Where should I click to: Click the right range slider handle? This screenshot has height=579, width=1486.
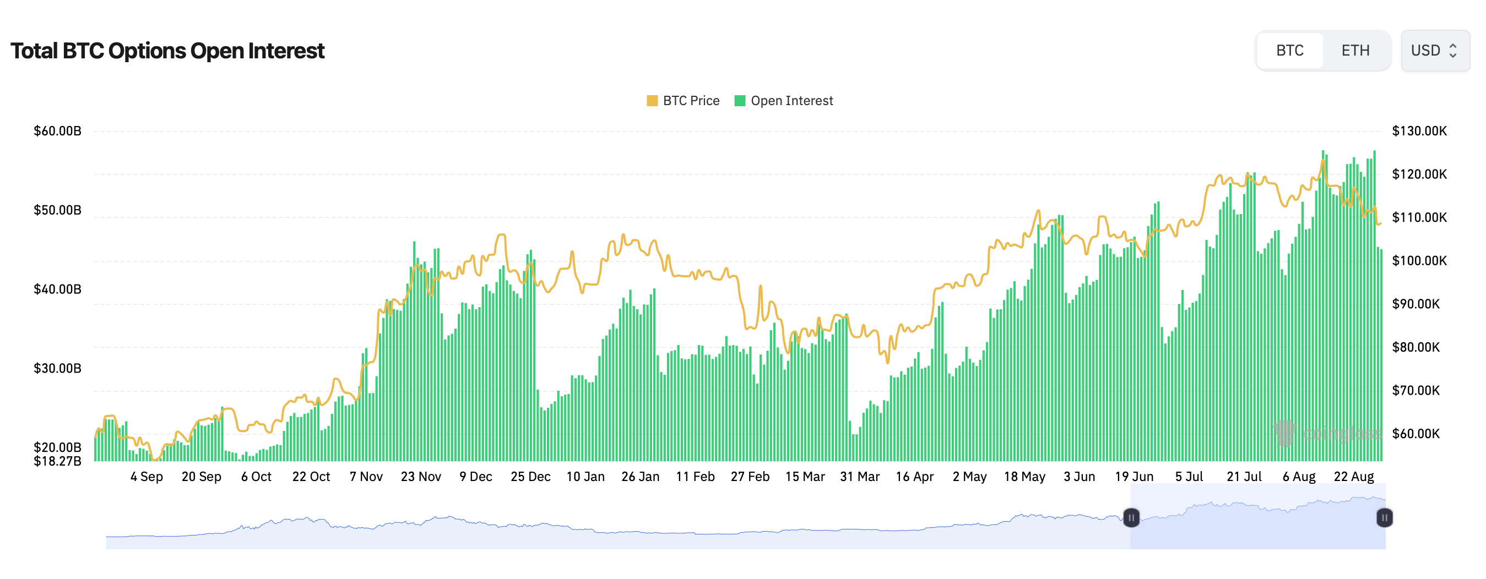(x=1384, y=518)
